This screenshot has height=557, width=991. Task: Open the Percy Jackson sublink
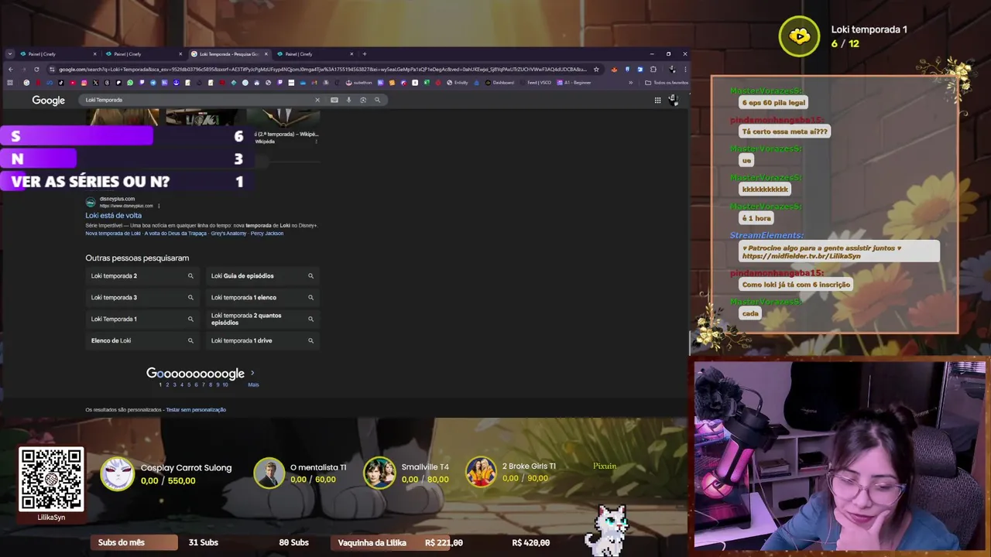point(267,234)
